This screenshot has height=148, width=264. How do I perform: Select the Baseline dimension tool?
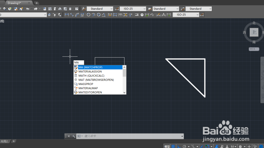[115, 15]
